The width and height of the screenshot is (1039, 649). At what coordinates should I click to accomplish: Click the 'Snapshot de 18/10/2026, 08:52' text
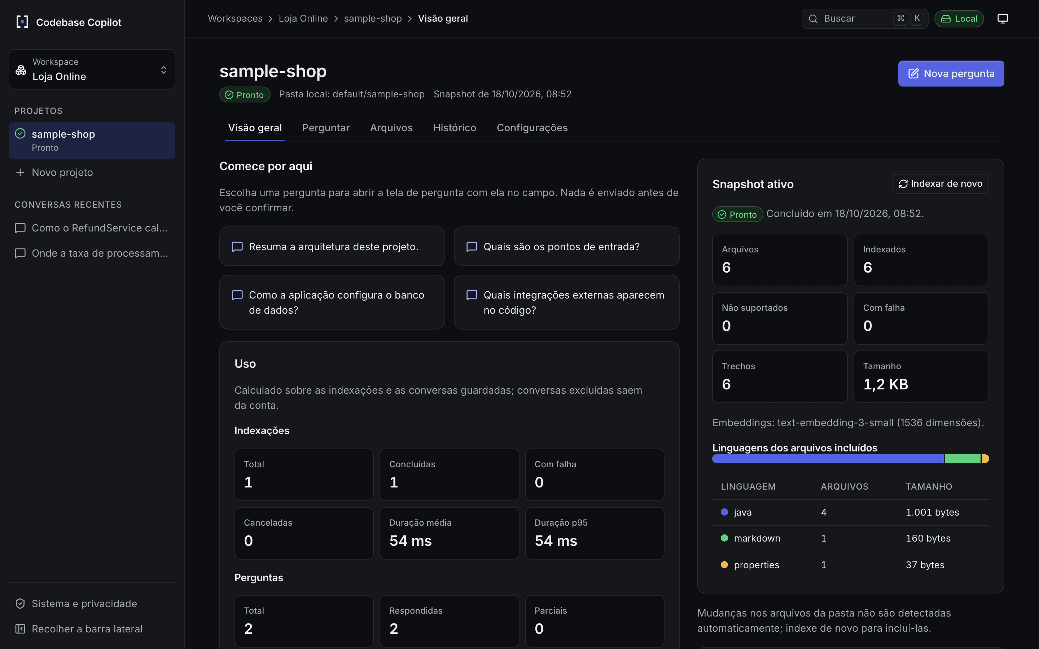pyautogui.click(x=502, y=94)
